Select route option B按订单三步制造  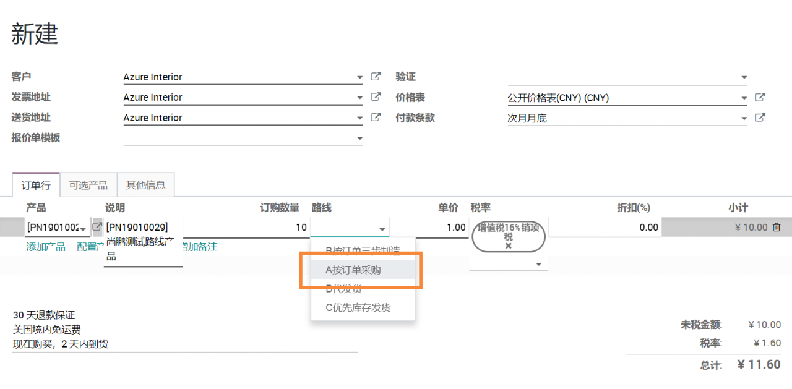coord(363,250)
